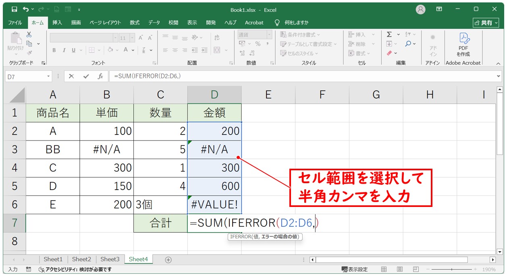Open the Find and Select magnifier
Viewport: 507px width, 277px height.
(408, 43)
